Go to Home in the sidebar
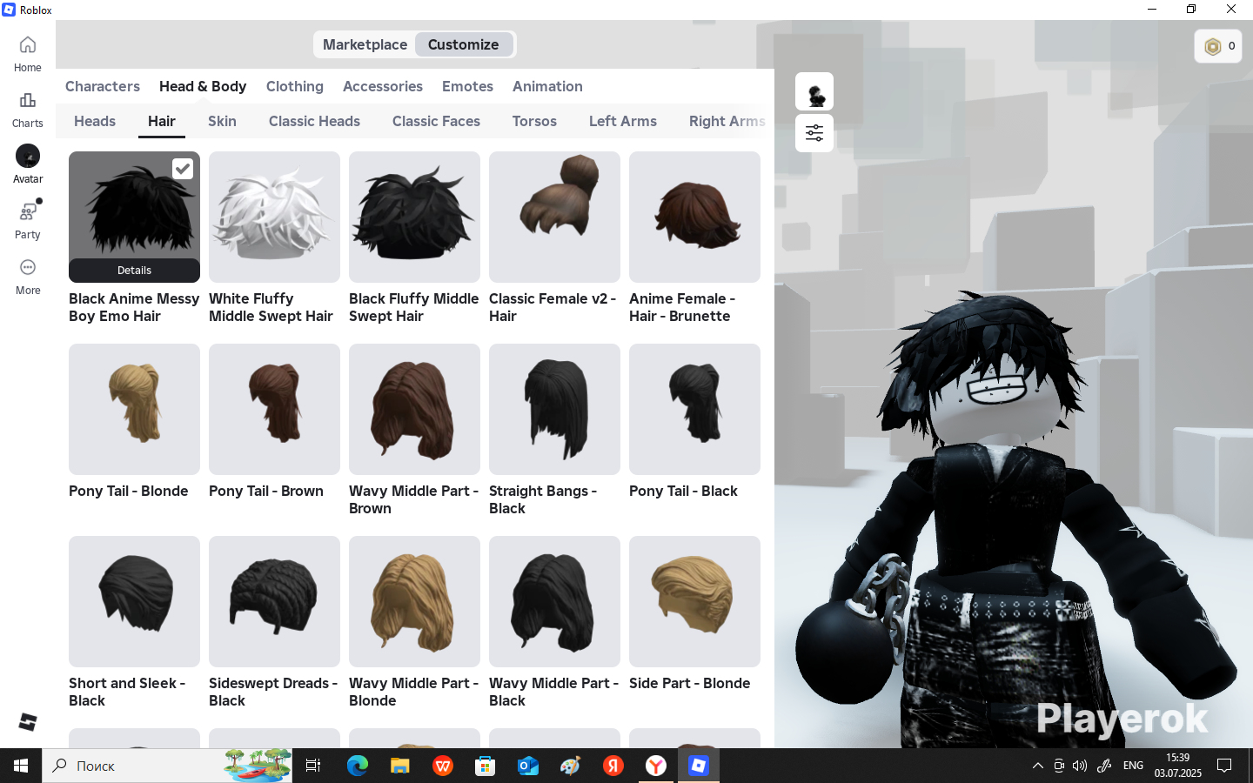The width and height of the screenshot is (1253, 783). point(28,54)
